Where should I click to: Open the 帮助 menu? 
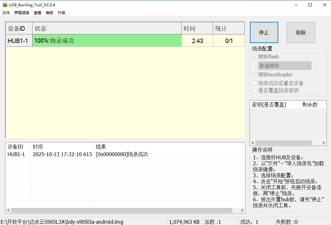pos(49,13)
